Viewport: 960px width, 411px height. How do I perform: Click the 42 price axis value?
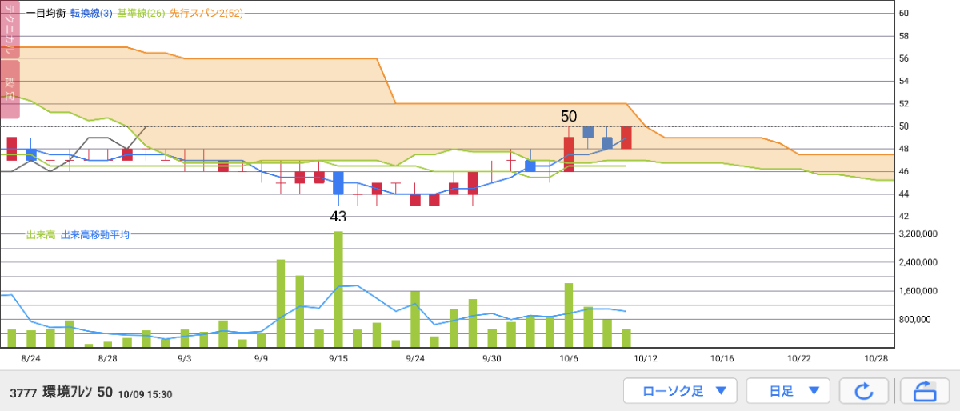905,216
